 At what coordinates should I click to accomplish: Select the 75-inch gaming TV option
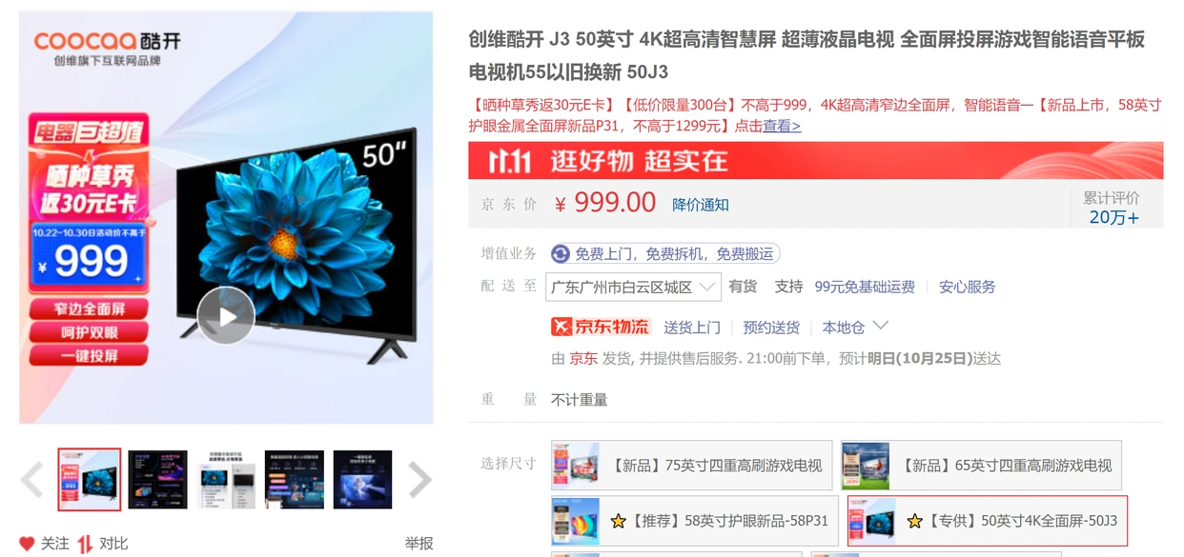(x=691, y=466)
